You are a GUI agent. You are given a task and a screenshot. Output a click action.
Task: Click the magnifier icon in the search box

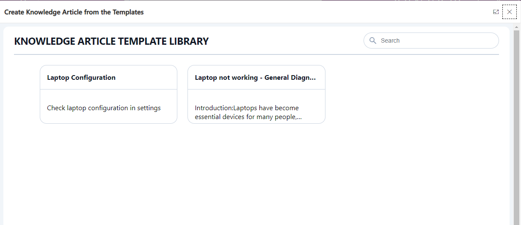click(x=373, y=41)
